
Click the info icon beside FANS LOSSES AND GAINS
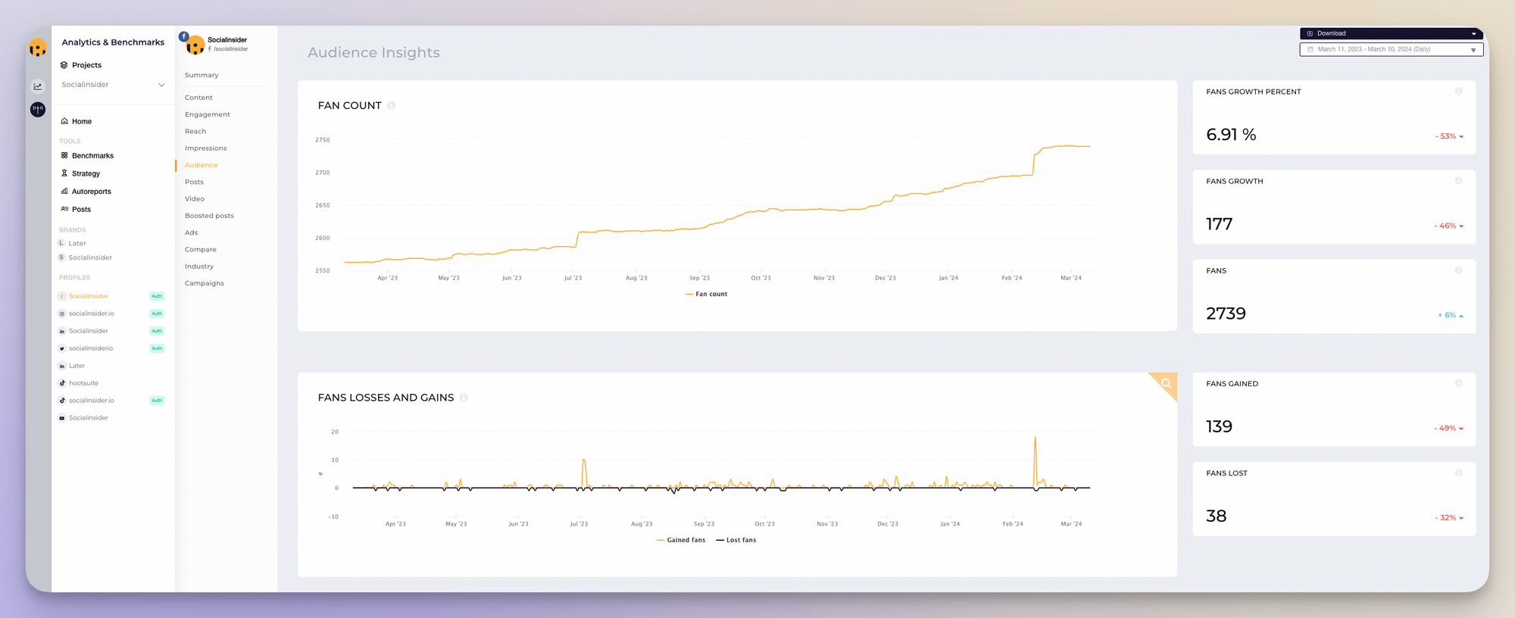[x=464, y=398]
